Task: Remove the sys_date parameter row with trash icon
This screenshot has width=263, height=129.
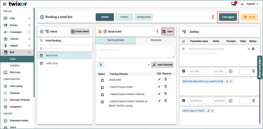Action: (253, 71)
